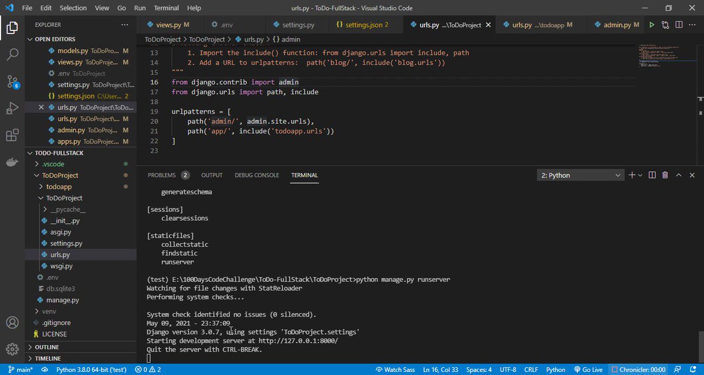704x375 pixels.
Task: Open errors and warnings count in status bar
Action: point(148,370)
